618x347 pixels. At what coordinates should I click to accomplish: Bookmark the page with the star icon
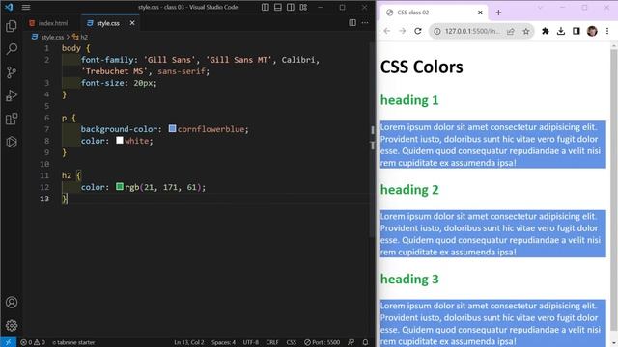click(525, 31)
